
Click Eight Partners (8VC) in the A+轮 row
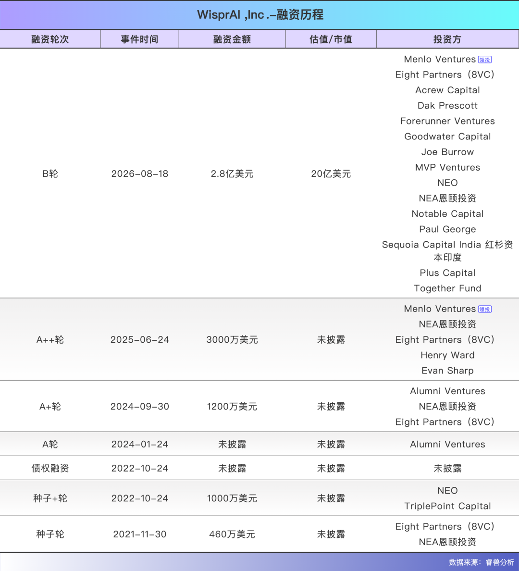(445, 422)
